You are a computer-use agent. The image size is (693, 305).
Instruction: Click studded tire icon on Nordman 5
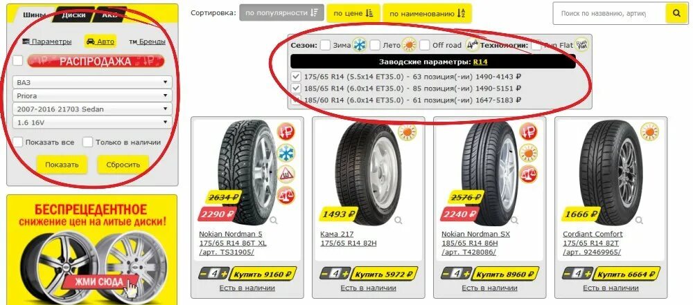click(x=286, y=174)
